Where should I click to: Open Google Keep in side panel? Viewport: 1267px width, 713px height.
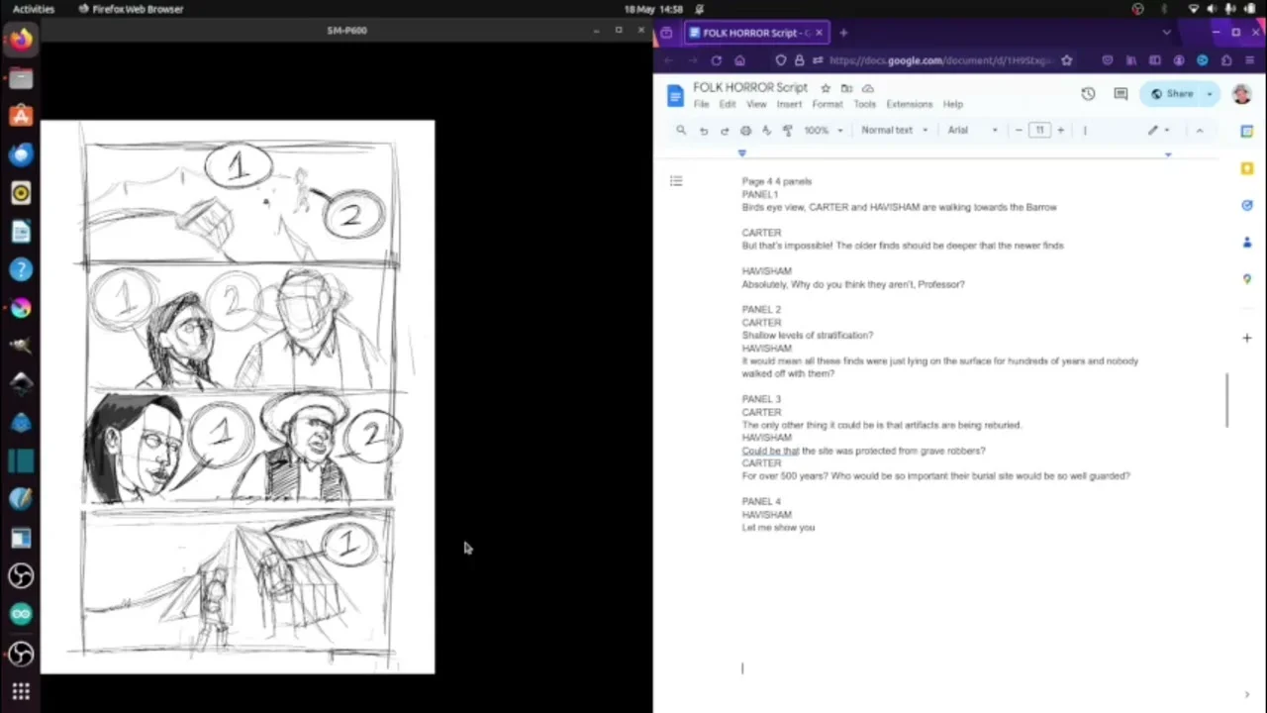1247,169
